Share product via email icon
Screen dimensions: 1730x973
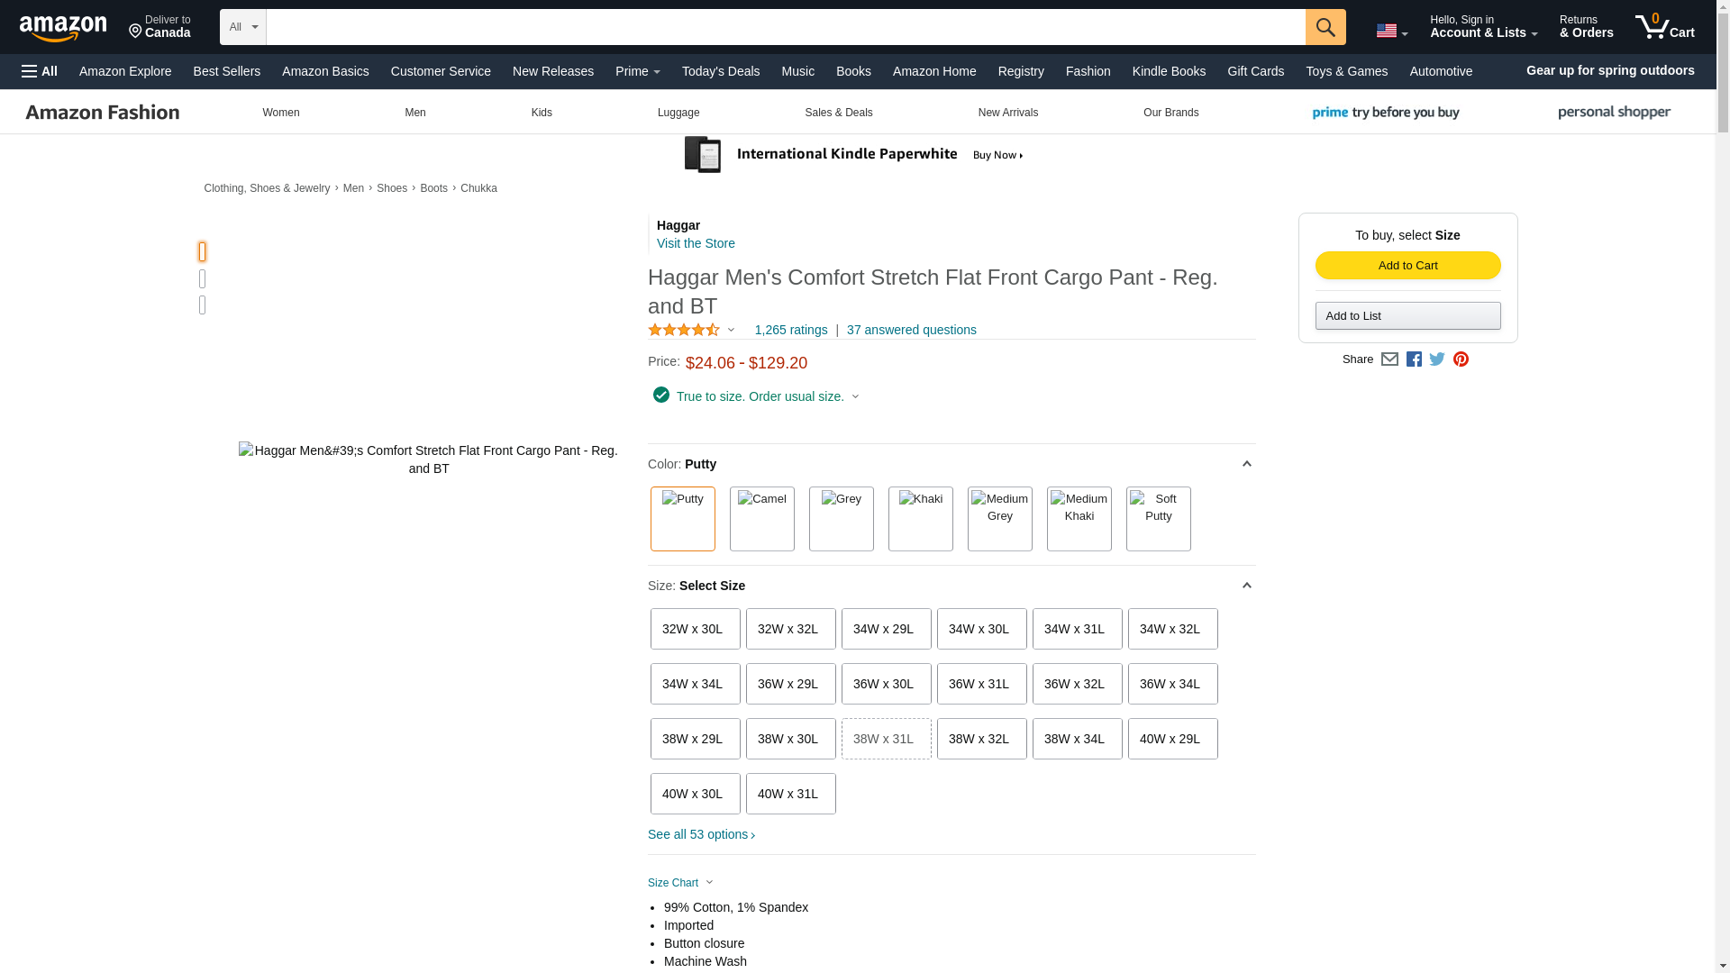[x=1389, y=359]
